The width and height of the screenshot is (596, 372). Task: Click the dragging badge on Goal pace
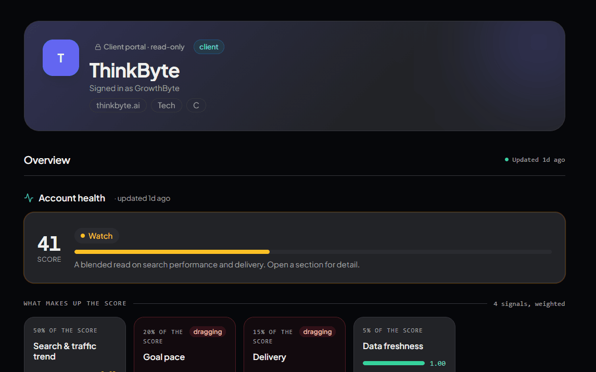tap(208, 332)
